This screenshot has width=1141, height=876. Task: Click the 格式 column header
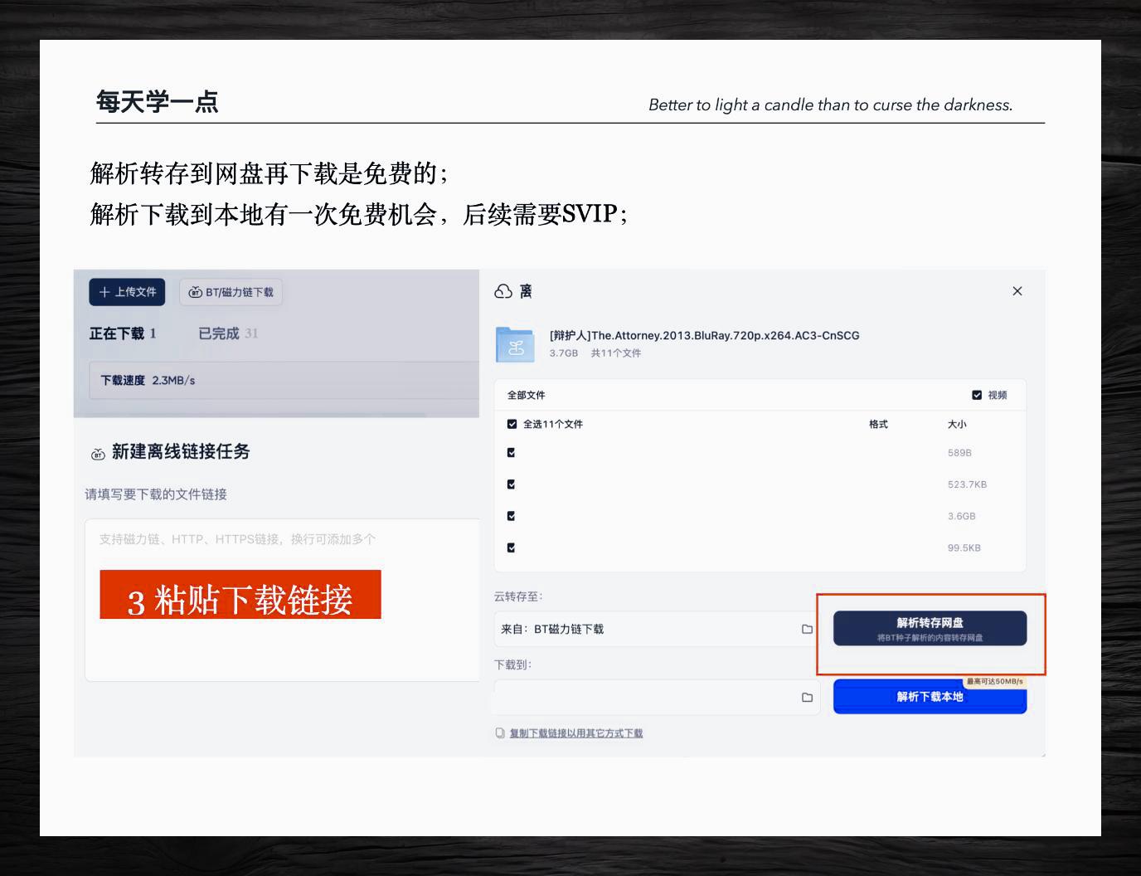coord(878,424)
